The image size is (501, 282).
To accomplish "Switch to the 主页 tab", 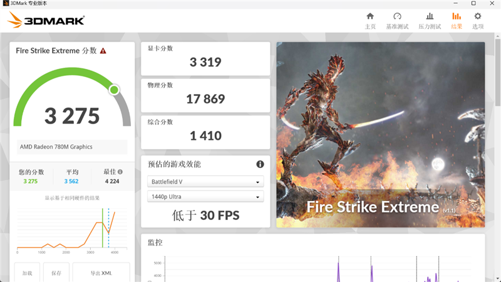I will tap(370, 26).
